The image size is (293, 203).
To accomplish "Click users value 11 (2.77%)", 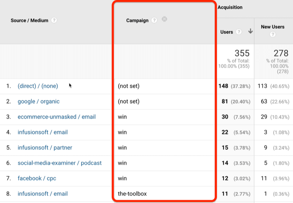I will pos(236,194).
